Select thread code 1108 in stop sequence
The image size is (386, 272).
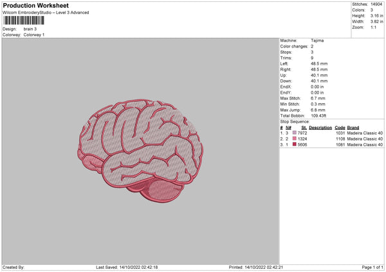[340, 139]
